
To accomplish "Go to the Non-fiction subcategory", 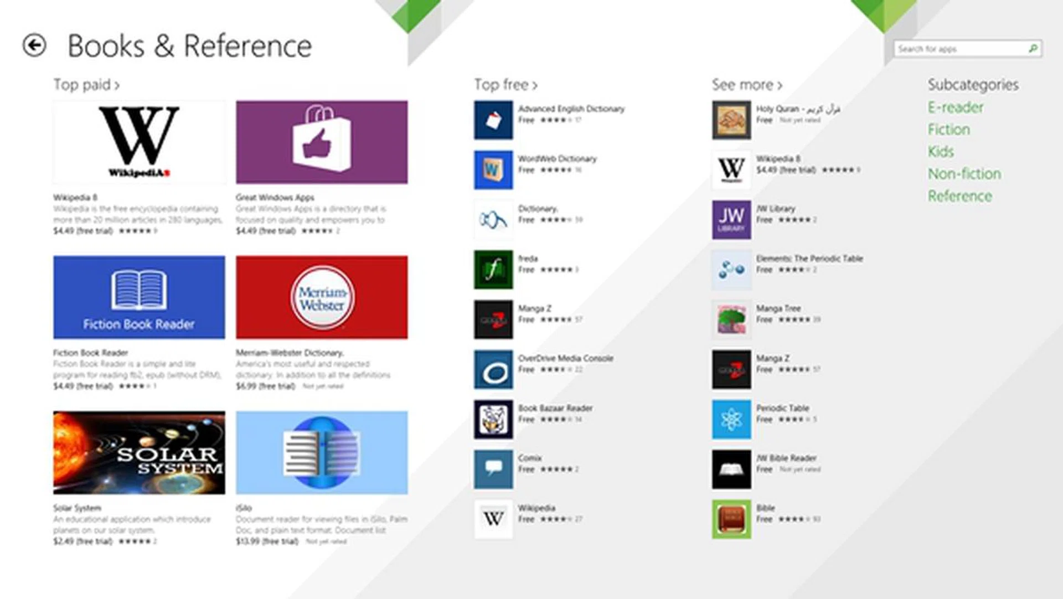I will tap(964, 174).
